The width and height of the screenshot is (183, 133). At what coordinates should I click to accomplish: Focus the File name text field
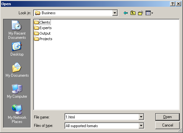point(102,117)
